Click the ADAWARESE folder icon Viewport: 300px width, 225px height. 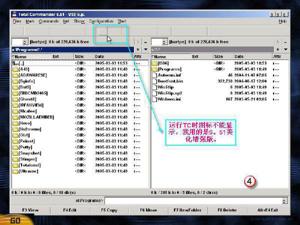[x=15, y=75]
